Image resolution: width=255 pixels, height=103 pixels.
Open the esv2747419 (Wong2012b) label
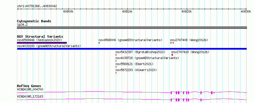click(x=190, y=52)
